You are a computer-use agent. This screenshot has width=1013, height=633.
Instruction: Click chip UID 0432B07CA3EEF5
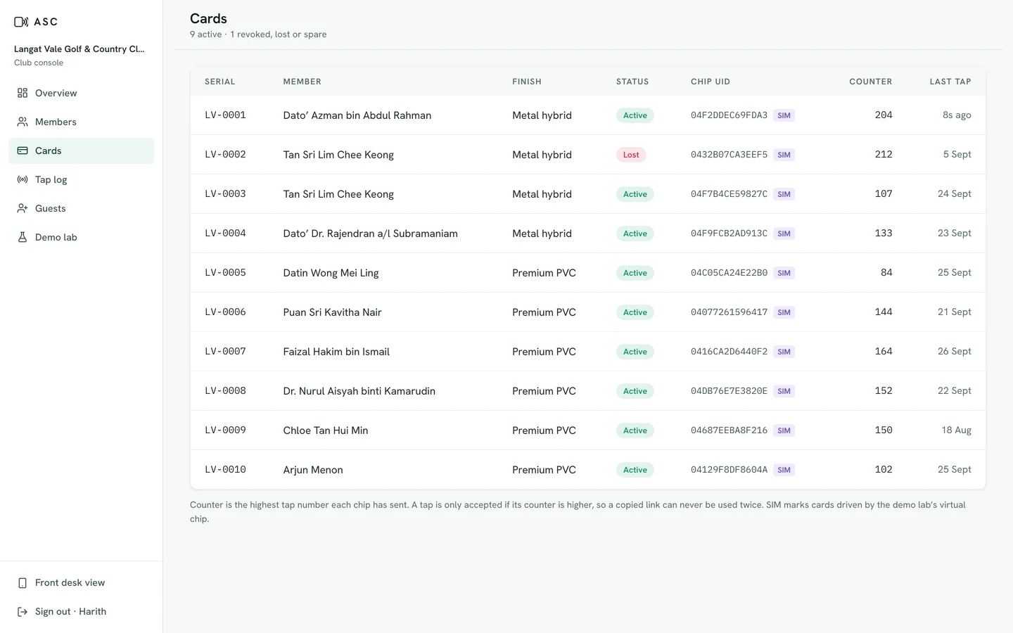[729, 155]
